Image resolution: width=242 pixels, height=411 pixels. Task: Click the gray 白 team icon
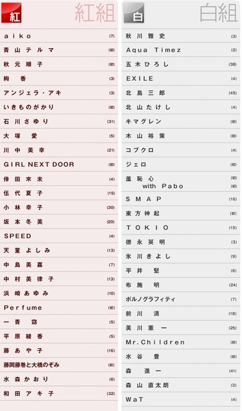(134, 13)
